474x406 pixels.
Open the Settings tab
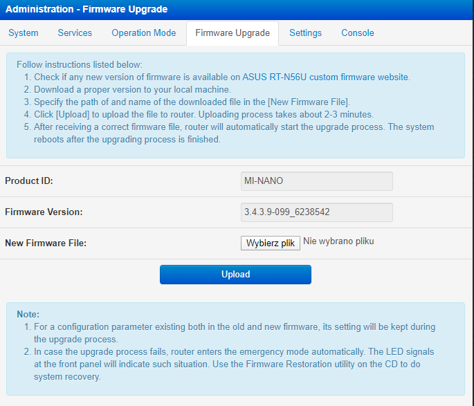pos(305,33)
